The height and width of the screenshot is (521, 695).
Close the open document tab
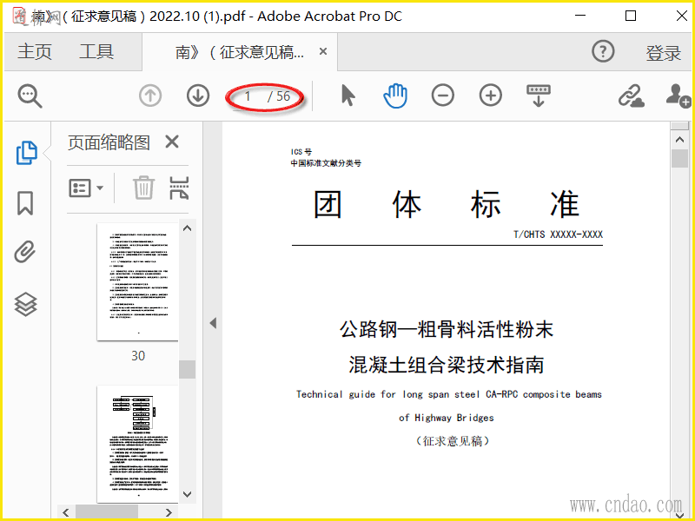(x=323, y=52)
